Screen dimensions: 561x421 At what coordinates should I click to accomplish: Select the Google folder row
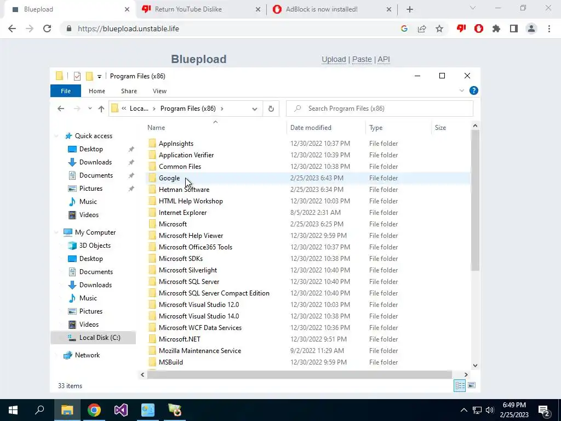pyautogui.click(x=308, y=178)
